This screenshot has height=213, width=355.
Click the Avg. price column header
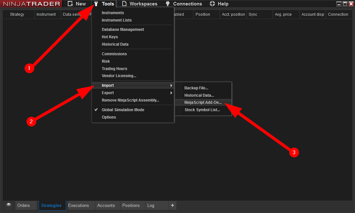(283, 14)
